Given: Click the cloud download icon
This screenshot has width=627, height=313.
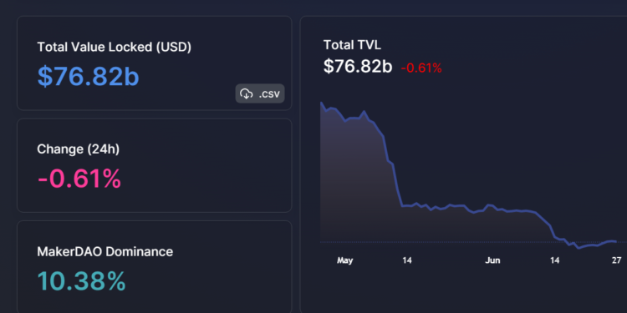Looking at the screenshot, I should [x=246, y=94].
